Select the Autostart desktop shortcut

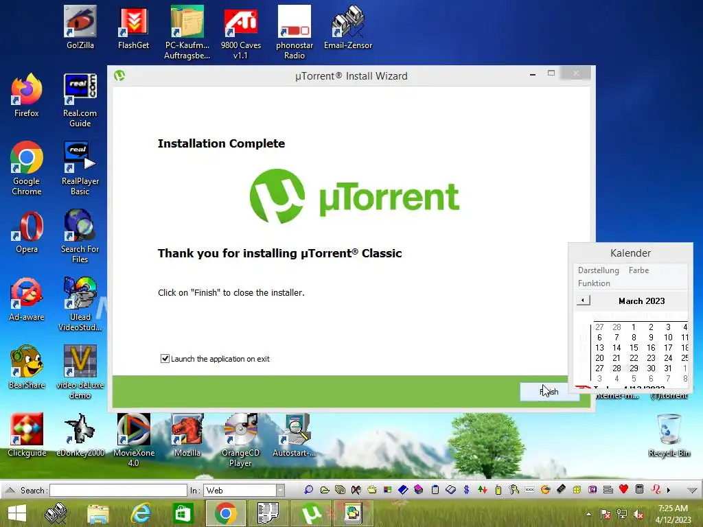pyautogui.click(x=294, y=436)
